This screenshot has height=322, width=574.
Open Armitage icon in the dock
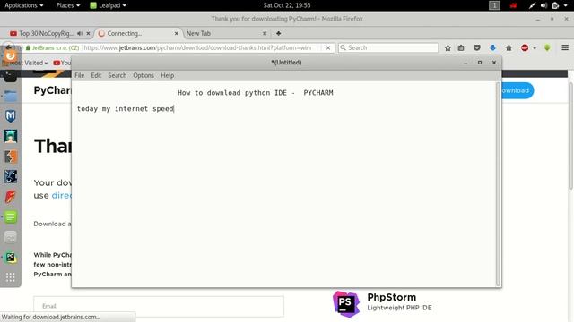point(10,136)
